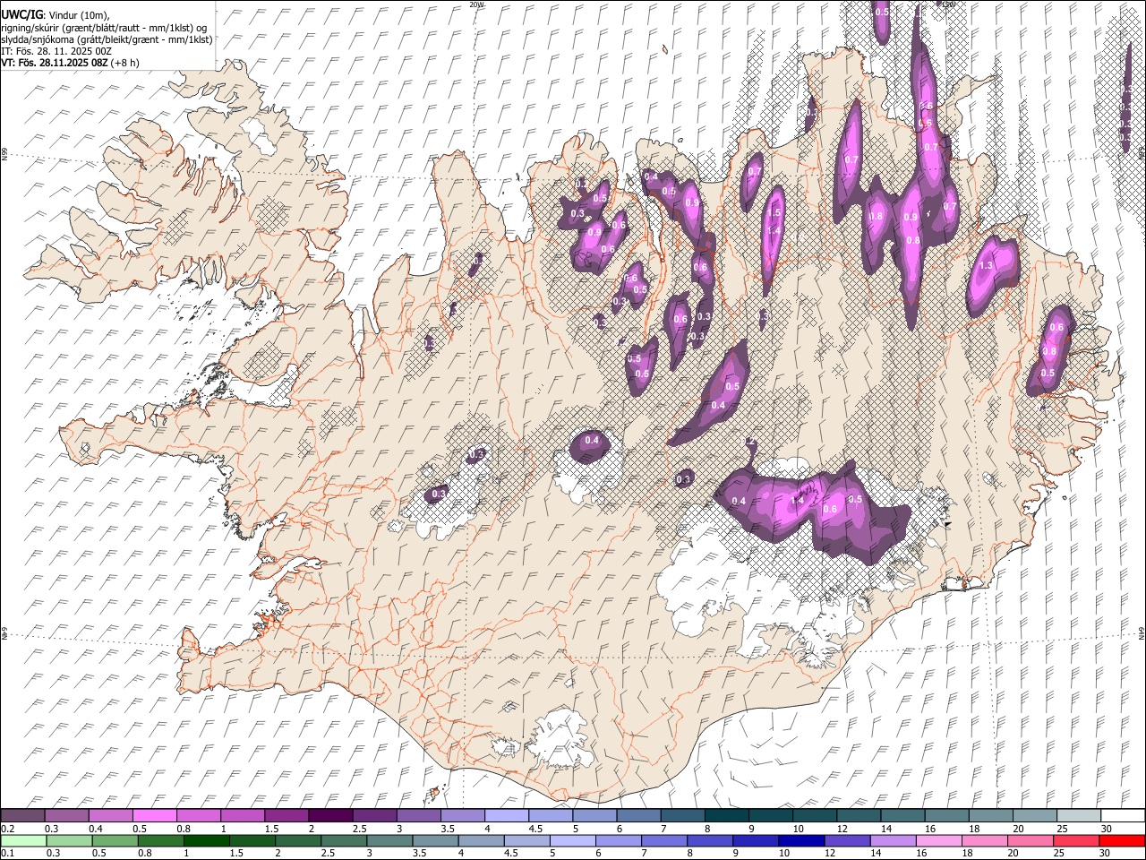Select the "0.4" label on the snow scale
Screen dimensions: 1146x860
pos(96,829)
